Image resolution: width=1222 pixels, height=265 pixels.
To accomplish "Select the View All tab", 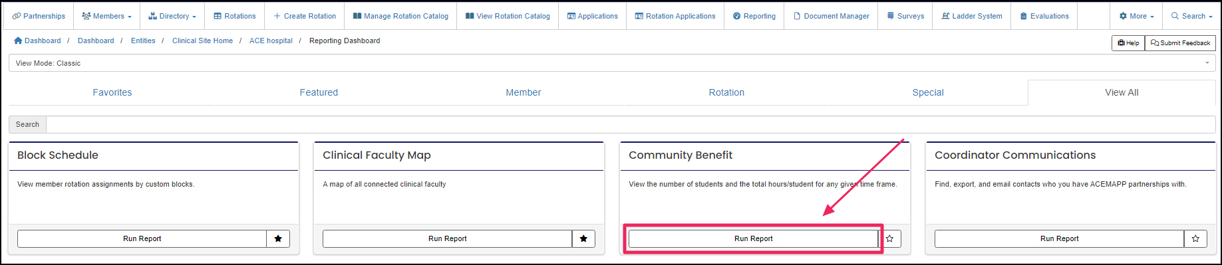I will pyautogui.click(x=1122, y=92).
